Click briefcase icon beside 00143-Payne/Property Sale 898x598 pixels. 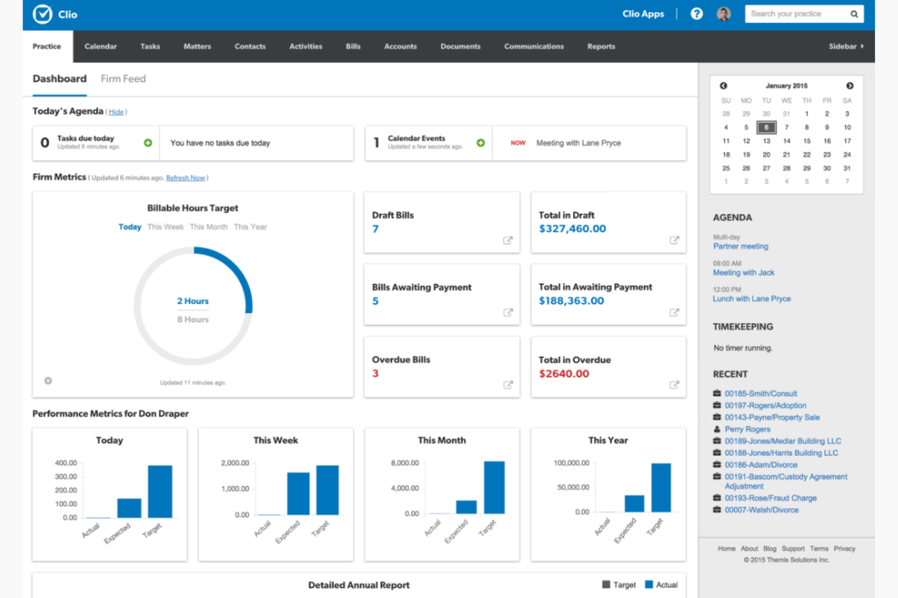717,417
